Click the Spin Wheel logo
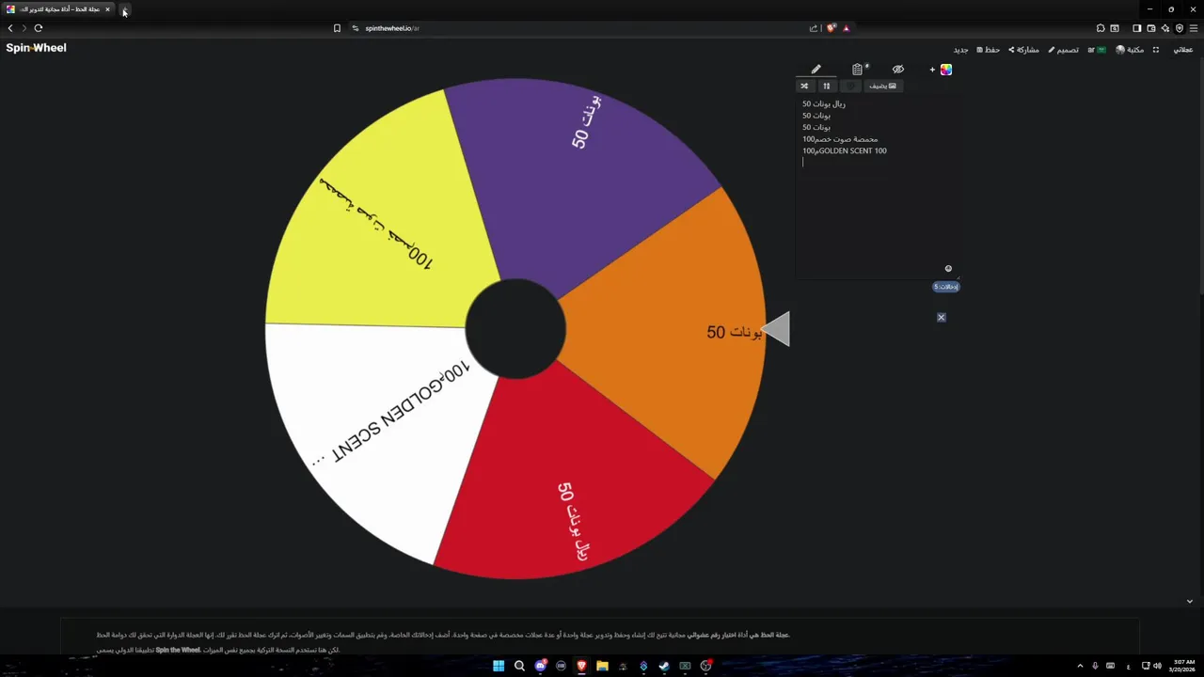 click(36, 48)
